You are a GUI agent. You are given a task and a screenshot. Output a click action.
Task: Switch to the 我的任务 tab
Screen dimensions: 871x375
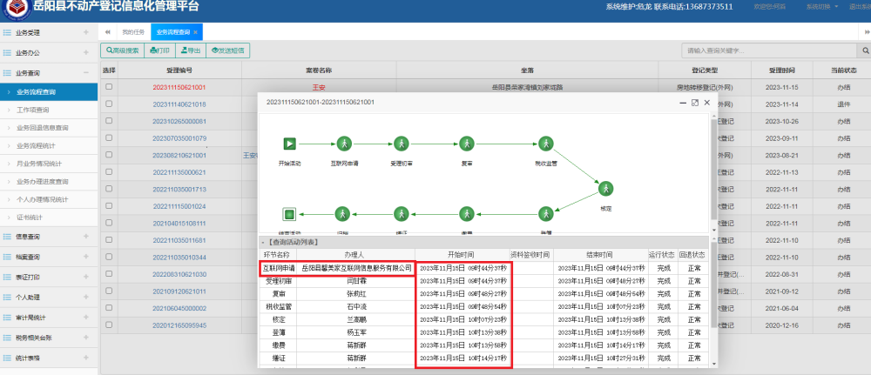tap(133, 32)
